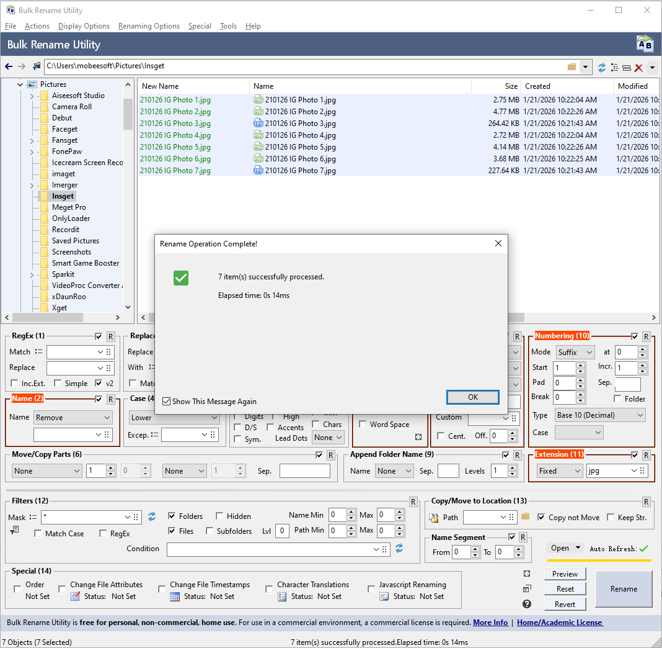The height and width of the screenshot is (648, 662).
Task: Expand the Fansget folder in the tree
Action: 32,141
